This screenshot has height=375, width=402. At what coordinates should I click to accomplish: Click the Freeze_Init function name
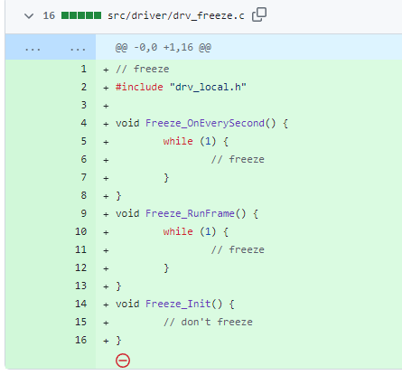coord(178,304)
